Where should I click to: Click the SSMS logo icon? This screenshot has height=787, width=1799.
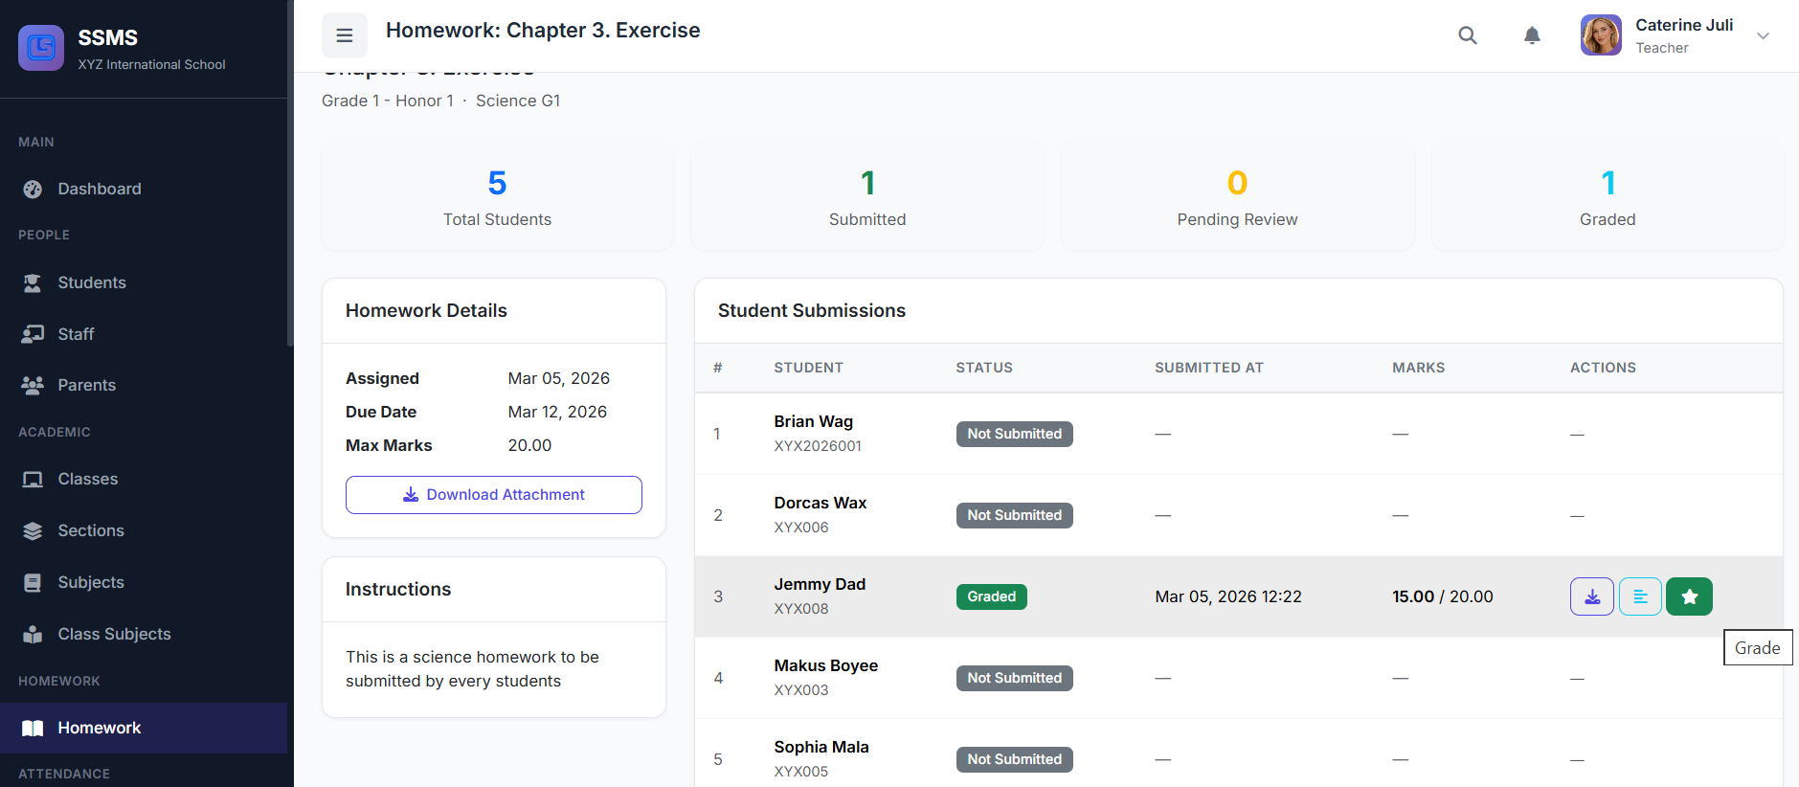coord(41,48)
